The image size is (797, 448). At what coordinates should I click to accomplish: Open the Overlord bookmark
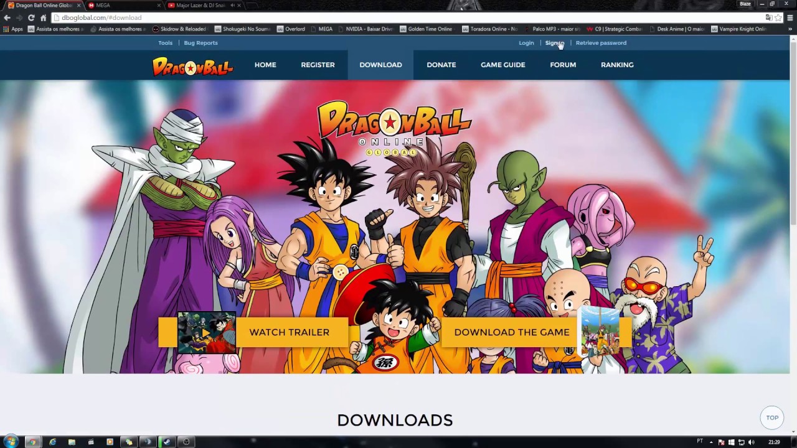click(291, 29)
